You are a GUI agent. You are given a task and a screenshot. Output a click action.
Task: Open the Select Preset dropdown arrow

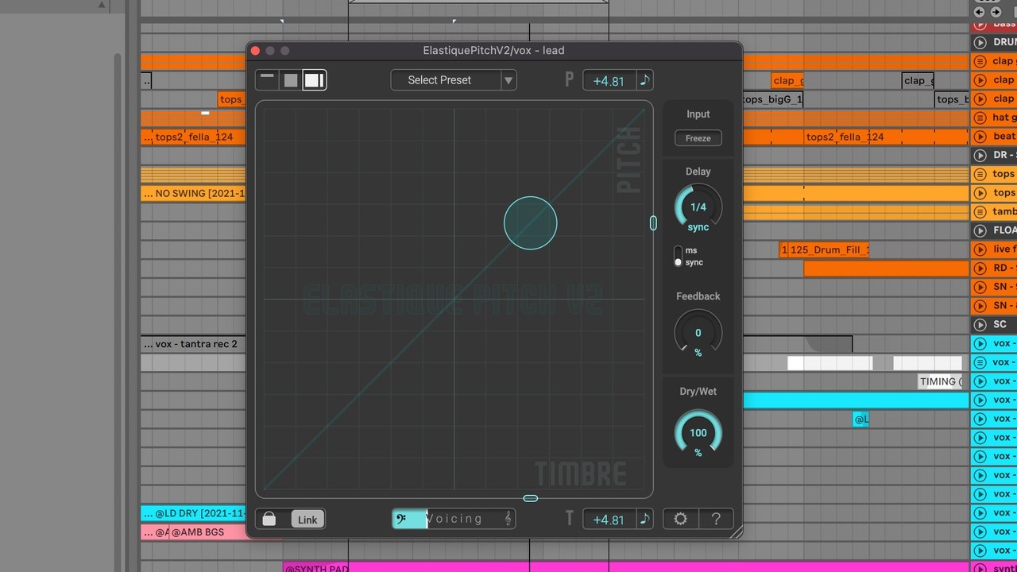point(508,80)
